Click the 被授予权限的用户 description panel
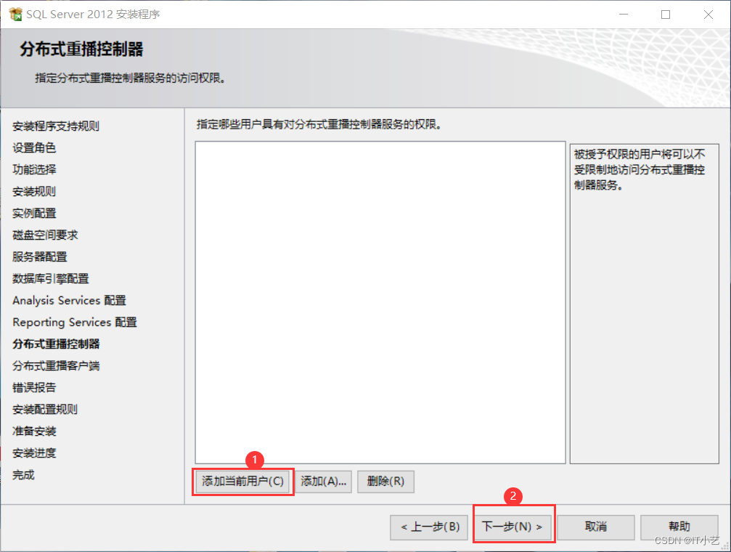This screenshot has height=552, width=731. [x=645, y=304]
